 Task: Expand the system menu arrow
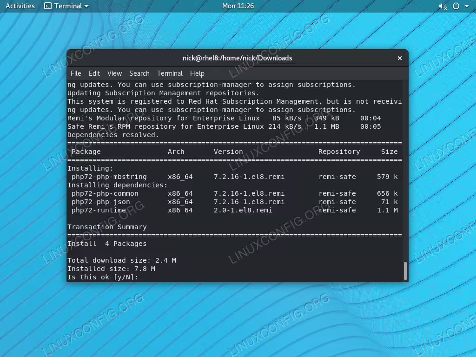tap(467, 6)
